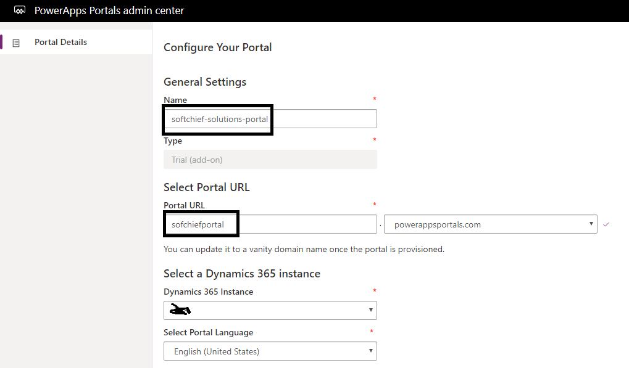This screenshot has height=368, width=629.
Task: Expand the Dynamics 365 Instance dropdown
Action: pyautogui.click(x=270, y=310)
